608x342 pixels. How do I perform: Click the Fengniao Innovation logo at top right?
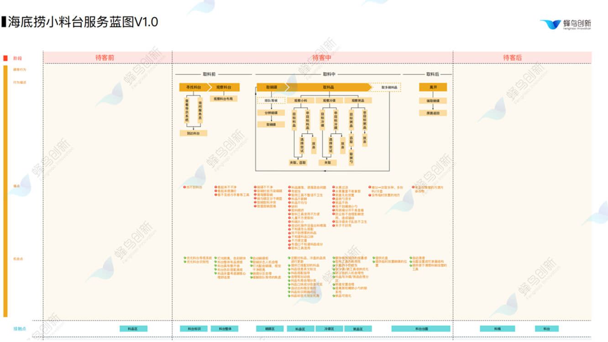coord(565,24)
